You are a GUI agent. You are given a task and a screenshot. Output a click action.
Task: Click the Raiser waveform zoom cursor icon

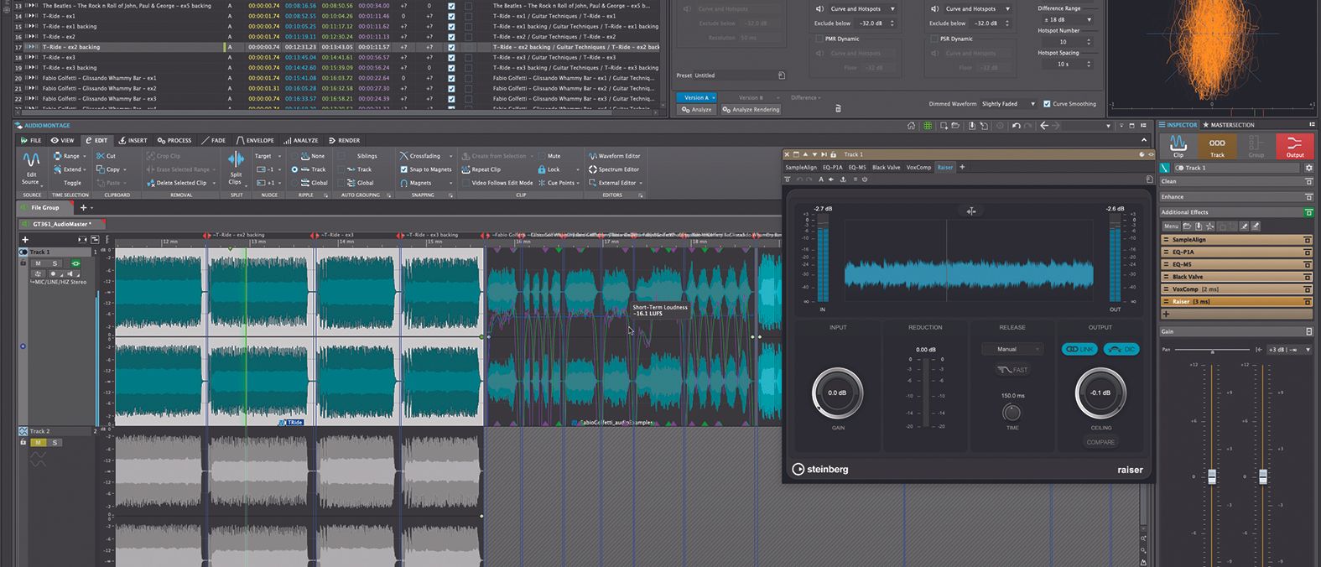coord(970,211)
